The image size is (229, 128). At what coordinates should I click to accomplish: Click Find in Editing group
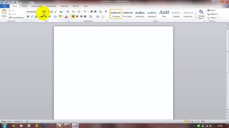click(211, 10)
